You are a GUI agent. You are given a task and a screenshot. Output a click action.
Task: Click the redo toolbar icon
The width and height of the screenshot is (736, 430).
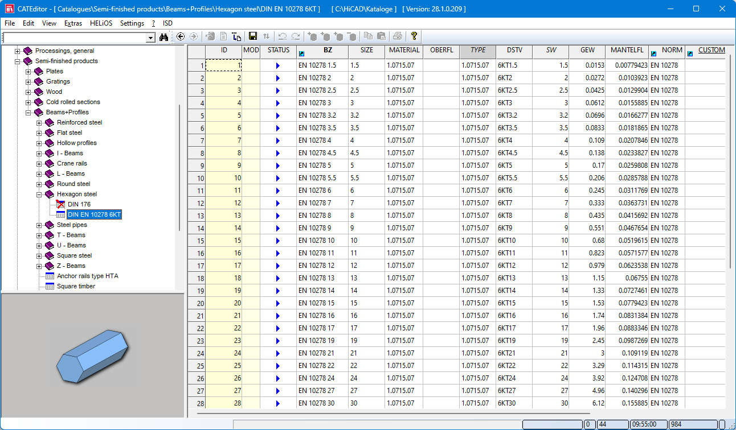(x=296, y=36)
